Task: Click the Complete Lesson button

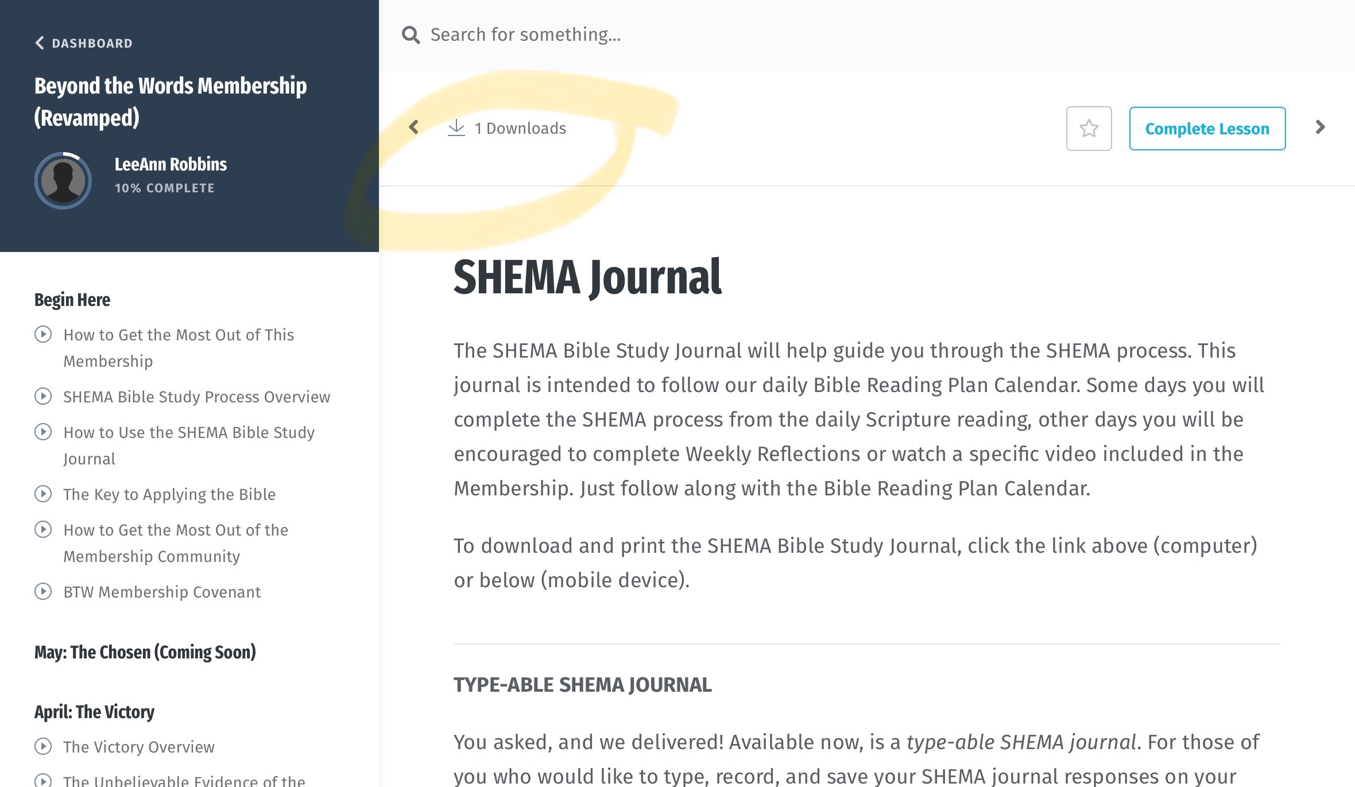Action: click(1207, 129)
